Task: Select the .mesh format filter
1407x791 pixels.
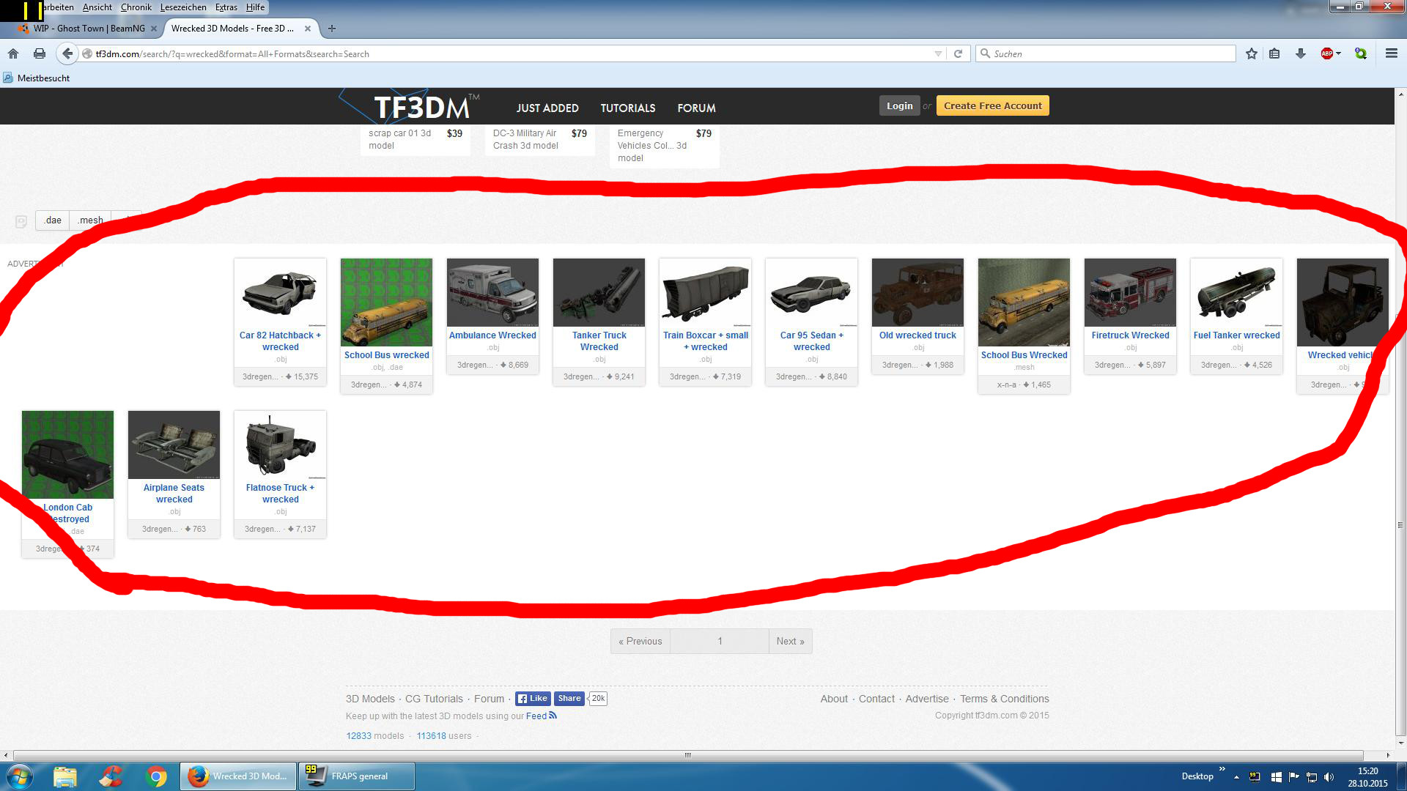Action: [90, 220]
